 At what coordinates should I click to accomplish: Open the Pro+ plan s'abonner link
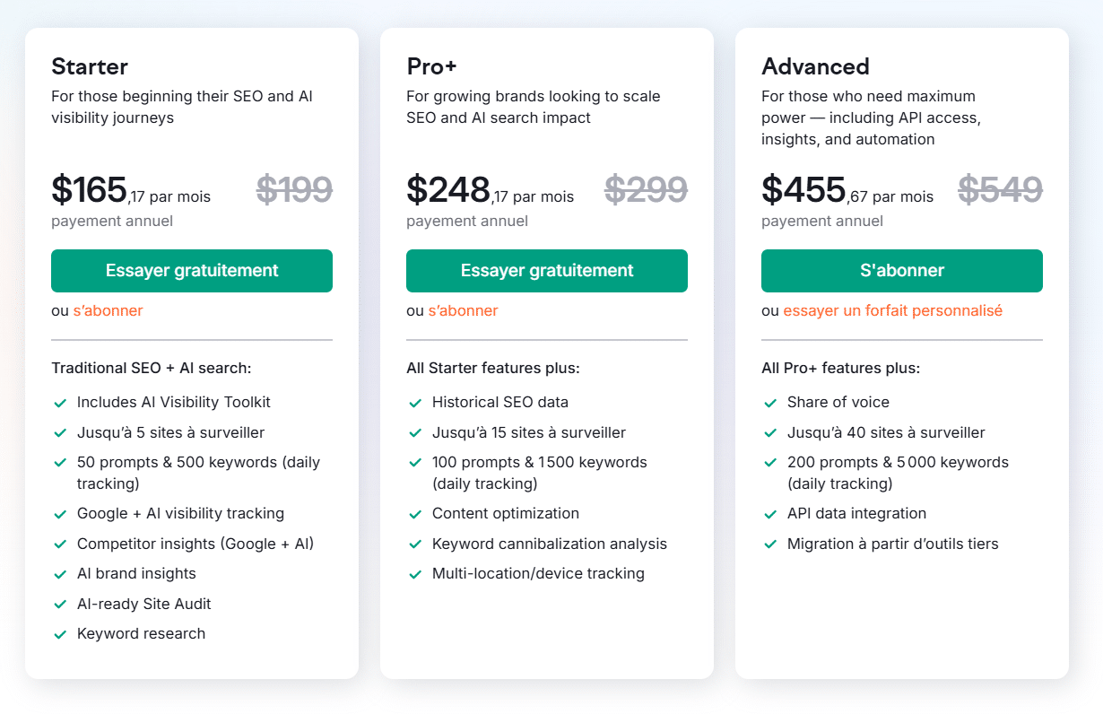click(x=463, y=310)
